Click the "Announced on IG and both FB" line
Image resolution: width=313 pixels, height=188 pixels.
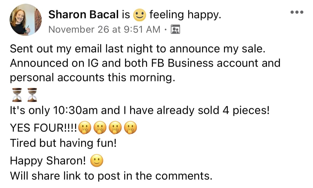pos(145,63)
